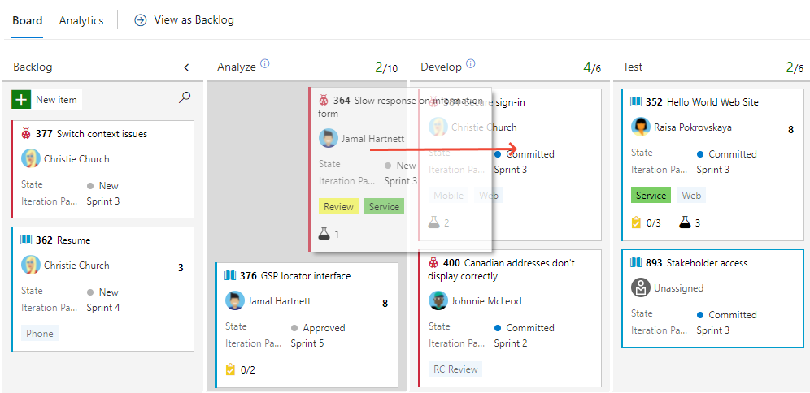Image resolution: width=810 pixels, height=393 pixels.
Task: Click the Develop 4/6 WIP count
Action: (592, 67)
